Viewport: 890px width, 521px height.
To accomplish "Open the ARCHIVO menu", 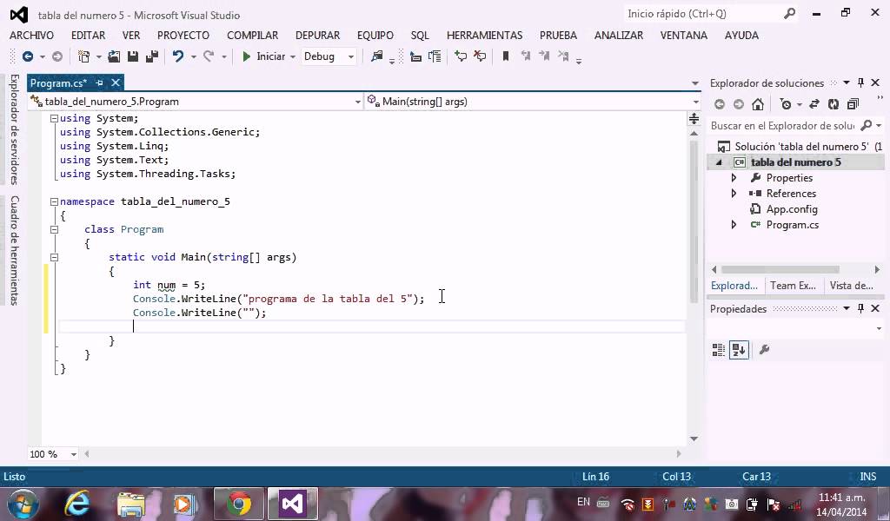I will pos(32,35).
